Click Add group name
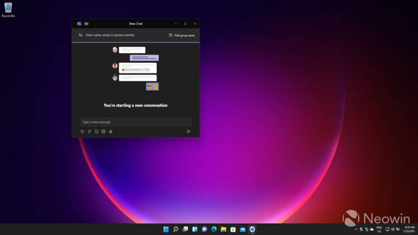This screenshot has height=235, width=418. click(182, 35)
